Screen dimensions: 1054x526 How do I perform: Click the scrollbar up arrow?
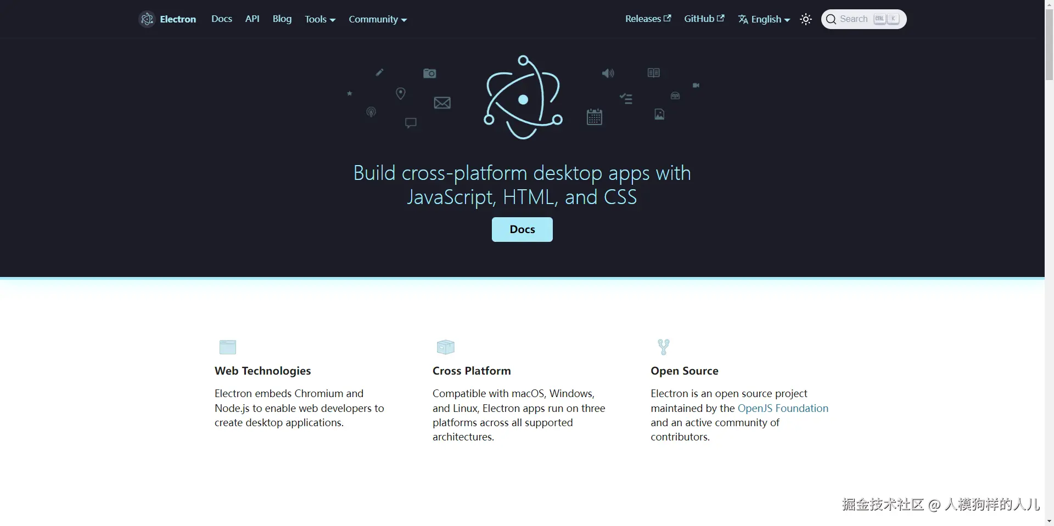click(1049, 4)
